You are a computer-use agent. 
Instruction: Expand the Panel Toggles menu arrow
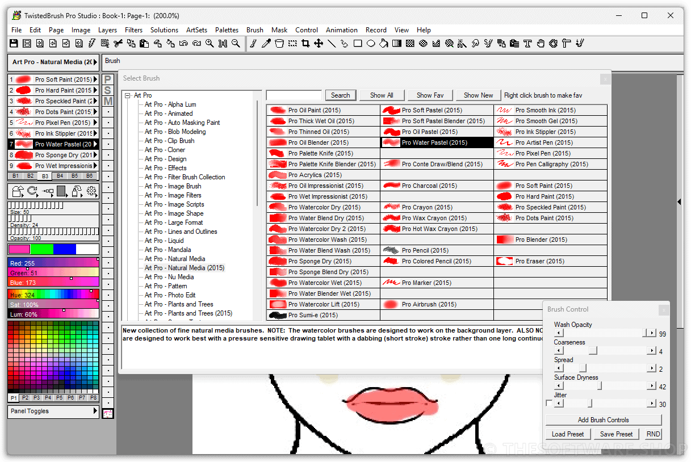coord(95,411)
